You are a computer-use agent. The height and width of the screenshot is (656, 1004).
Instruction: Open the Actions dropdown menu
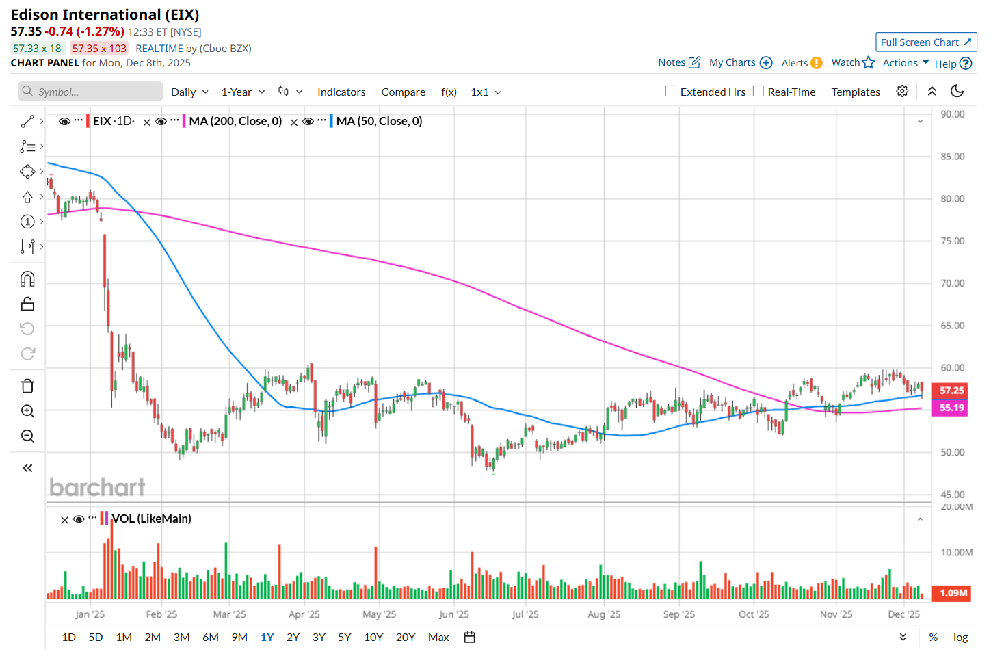(906, 63)
